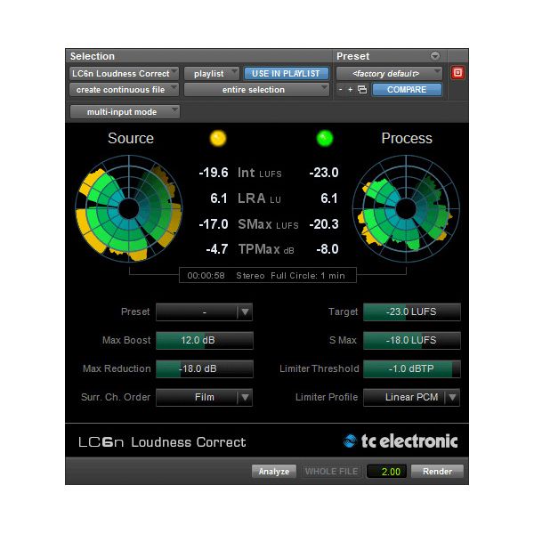Click the Source Int value -19.6
Screen dimensions: 534x534
(214, 173)
